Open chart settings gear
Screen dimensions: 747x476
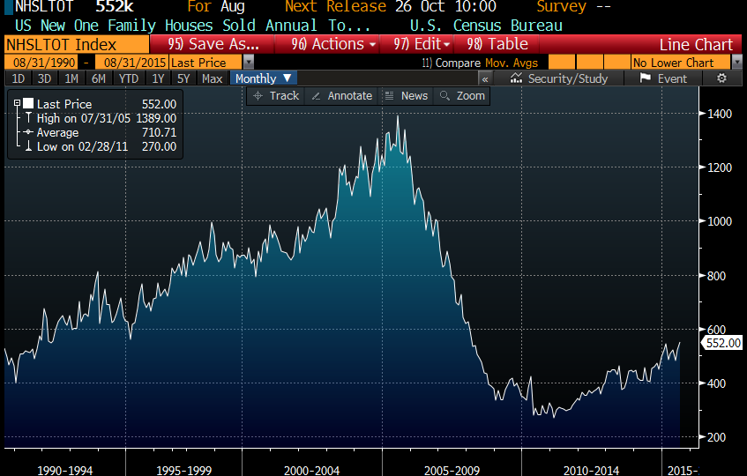(x=721, y=78)
